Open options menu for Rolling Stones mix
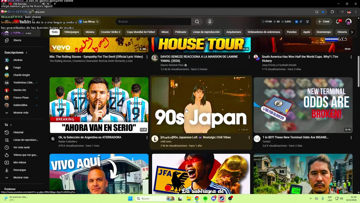 point(147,57)
